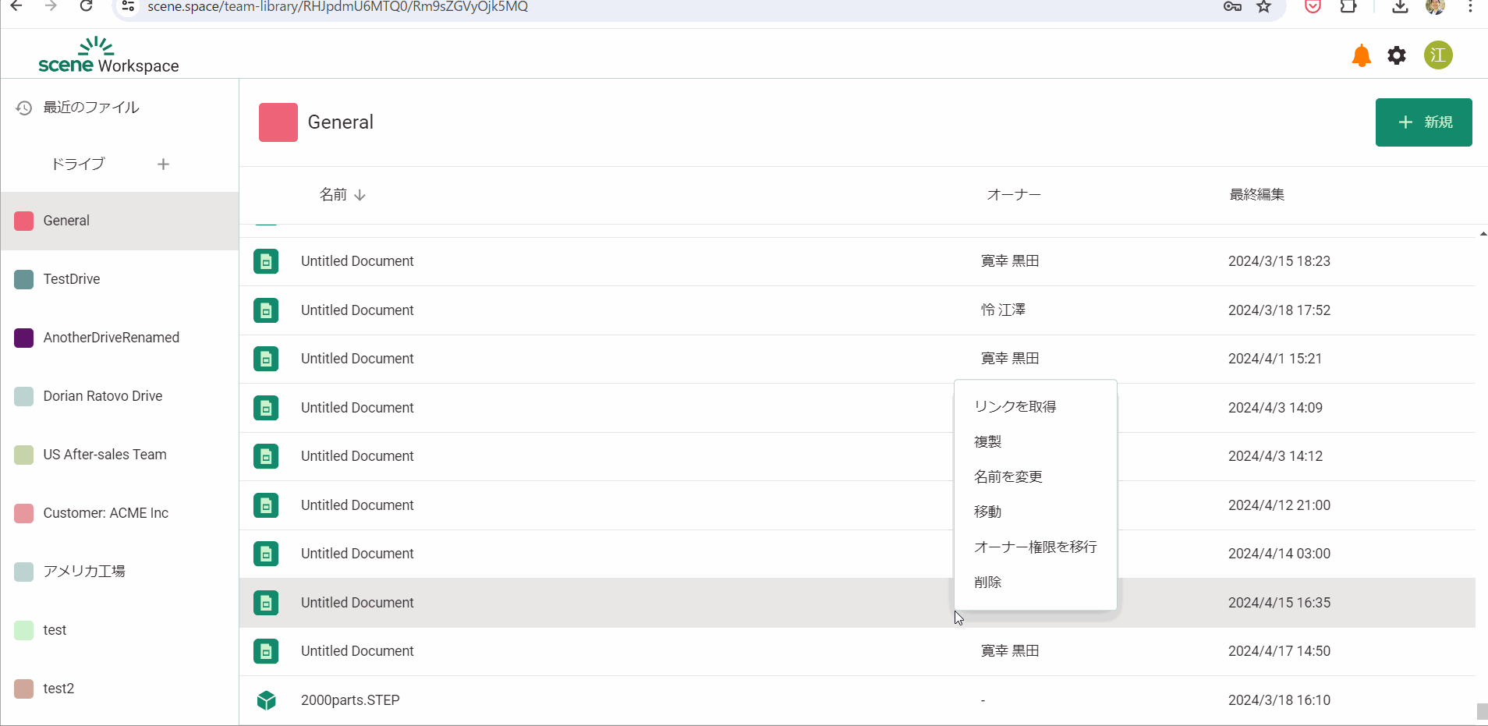This screenshot has height=726, width=1488.
Task: Open the TestDrive drive in sidebar
Action: [x=72, y=279]
